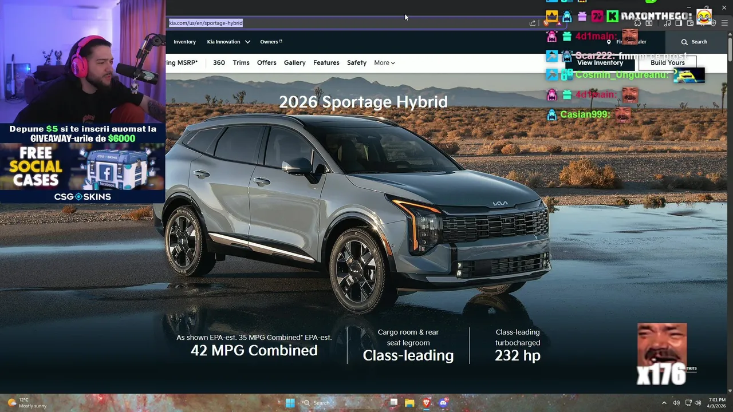This screenshot has width=733, height=412.
Task: Click the Windows taskbar Search box
Action: (x=341, y=403)
